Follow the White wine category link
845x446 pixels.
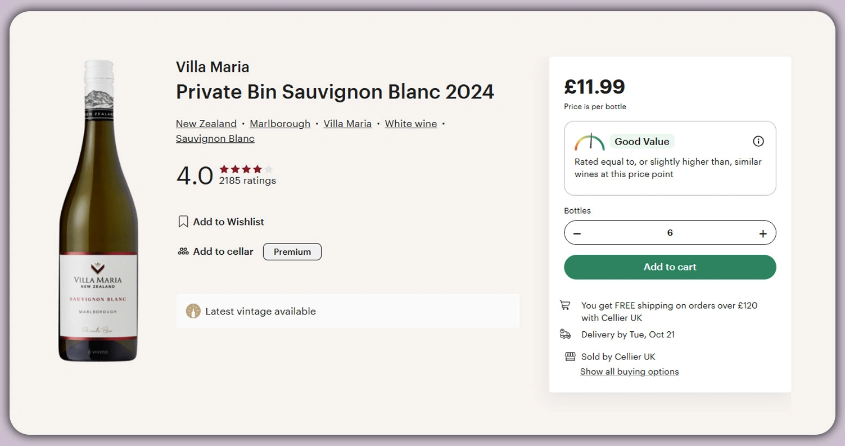[x=410, y=124]
